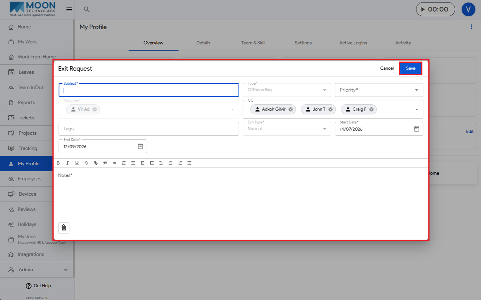
Task: Open the Team & Skill tab
Action: pyautogui.click(x=253, y=43)
